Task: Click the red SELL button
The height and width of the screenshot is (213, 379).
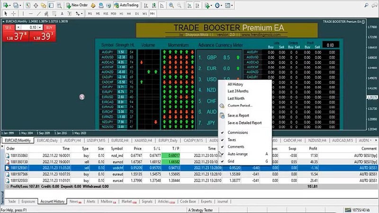Action: click(16, 33)
